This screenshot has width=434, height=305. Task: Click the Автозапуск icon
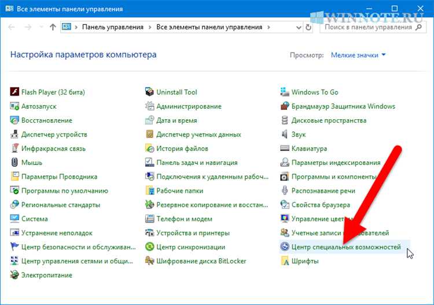[14, 106]
